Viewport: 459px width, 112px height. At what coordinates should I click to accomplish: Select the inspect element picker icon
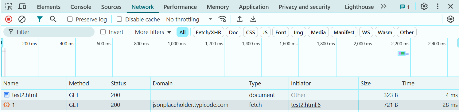pos(9,6)
